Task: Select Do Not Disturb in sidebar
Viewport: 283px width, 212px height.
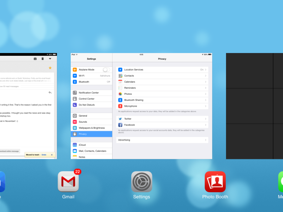Action: point(92,105)
